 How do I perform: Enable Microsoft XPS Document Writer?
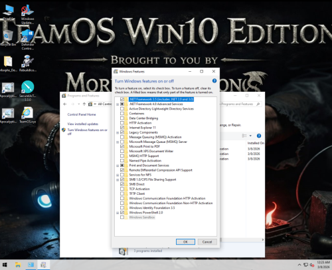122,151
